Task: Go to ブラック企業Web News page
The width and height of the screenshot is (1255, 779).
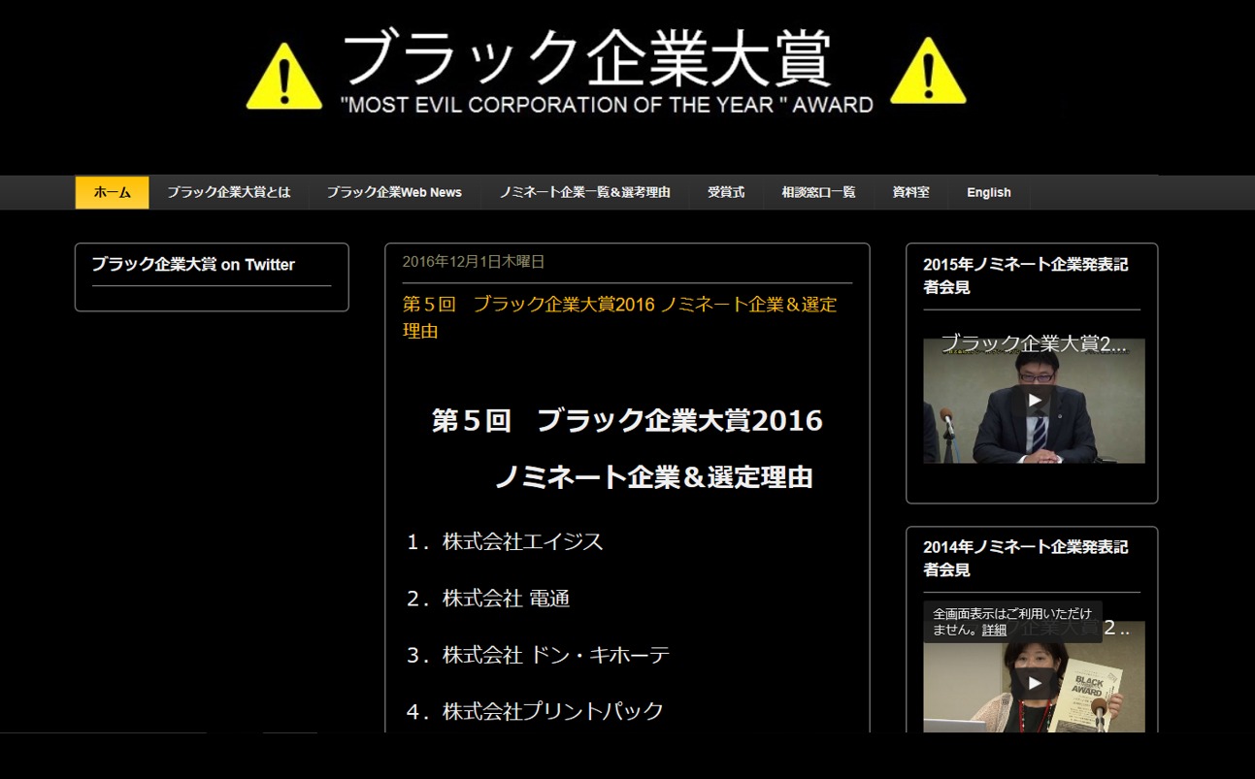Action: 394,192
